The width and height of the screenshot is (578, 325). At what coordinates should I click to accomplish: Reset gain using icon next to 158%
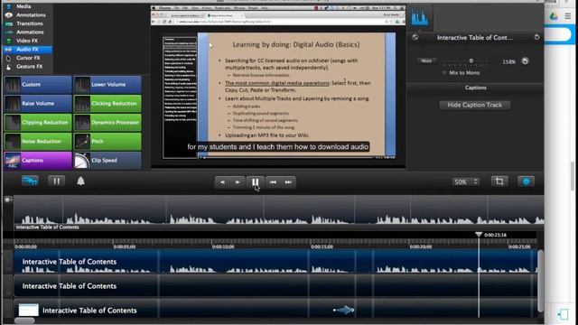(526, 61)
